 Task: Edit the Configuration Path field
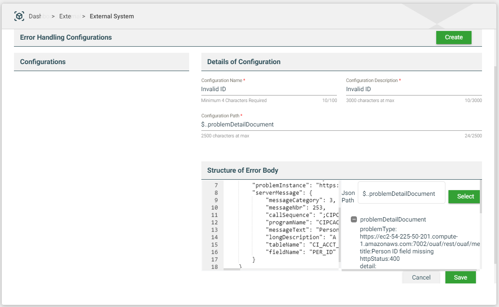click(x=341, y=124)
